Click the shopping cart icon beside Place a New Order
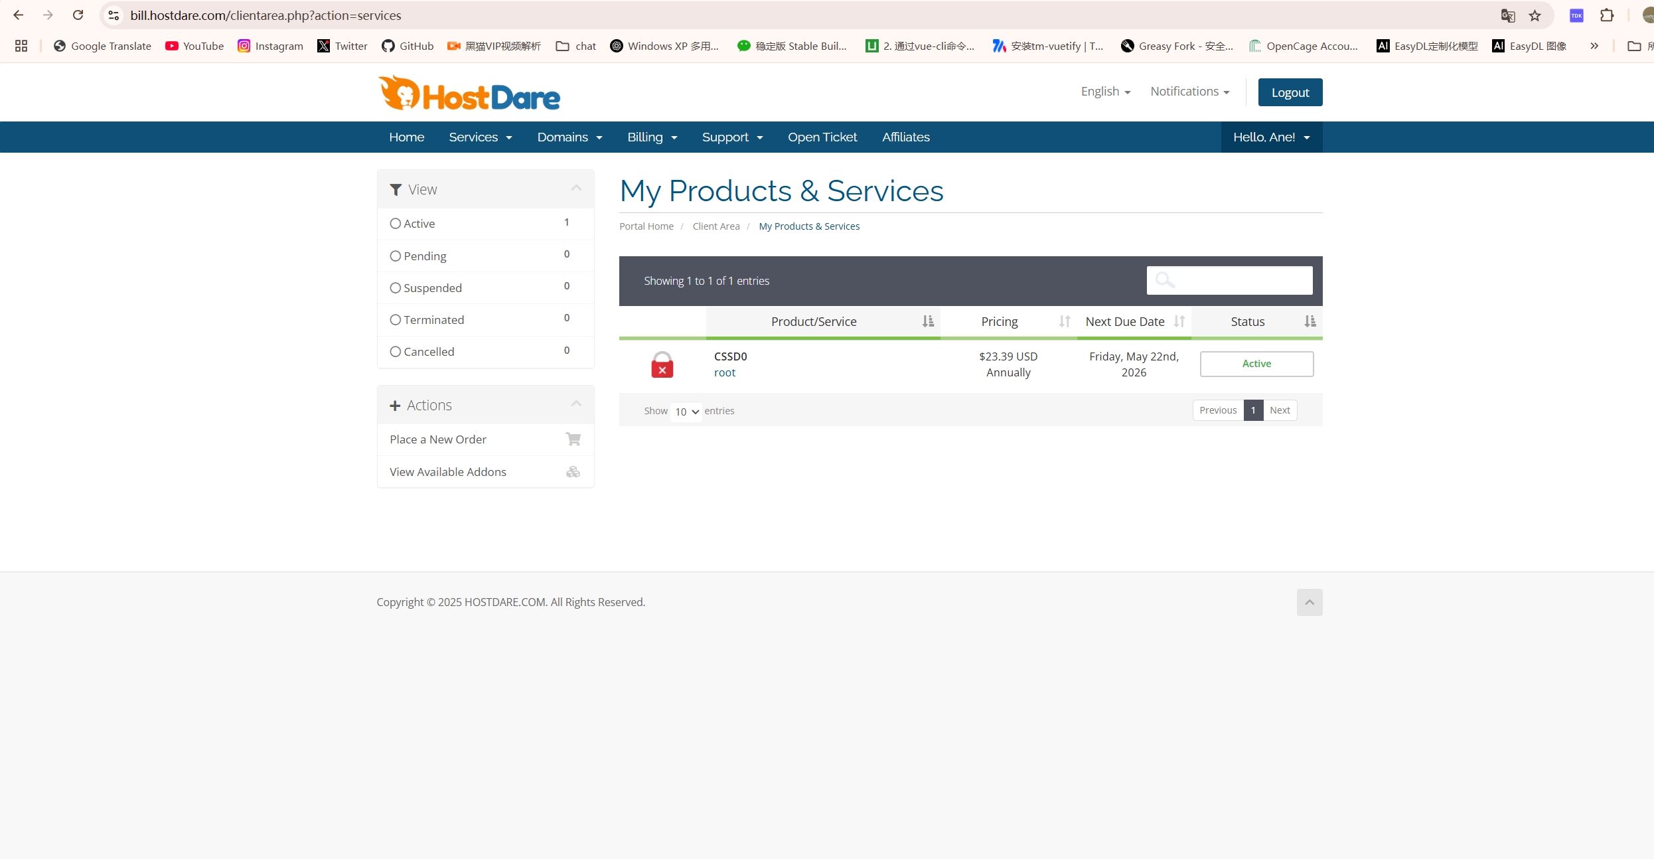The image size is (1654, 859). point(573,439)
